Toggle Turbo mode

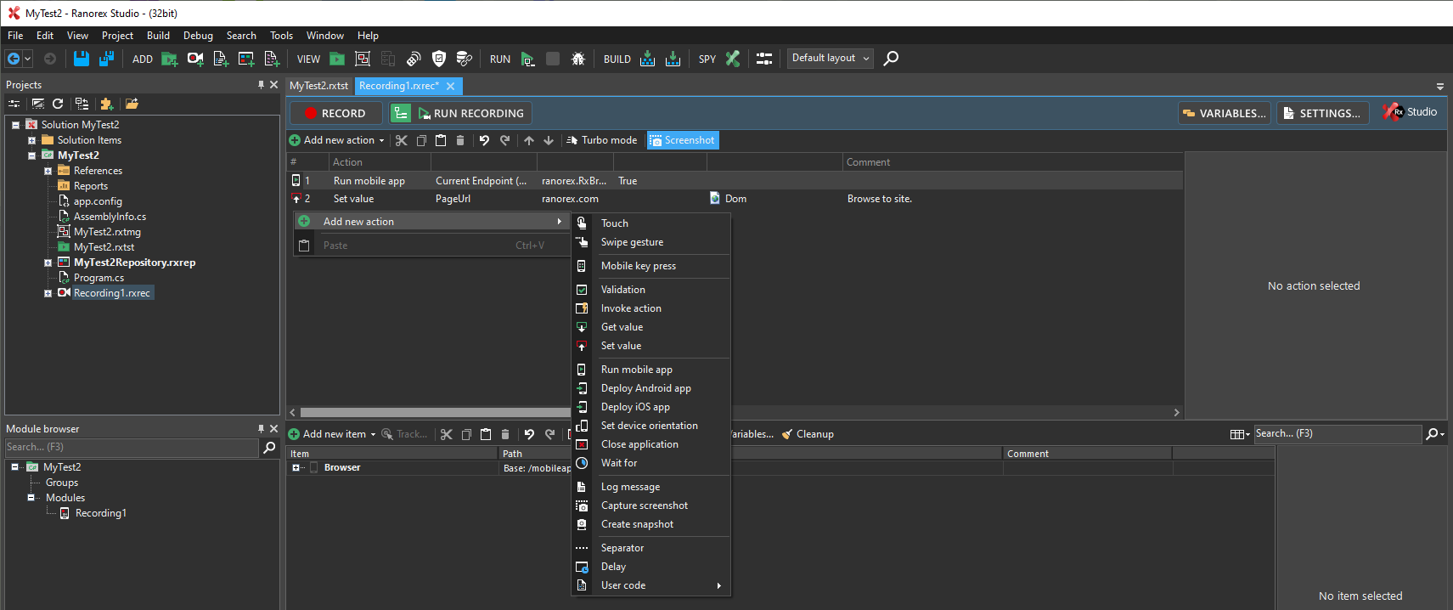point(601,140)
